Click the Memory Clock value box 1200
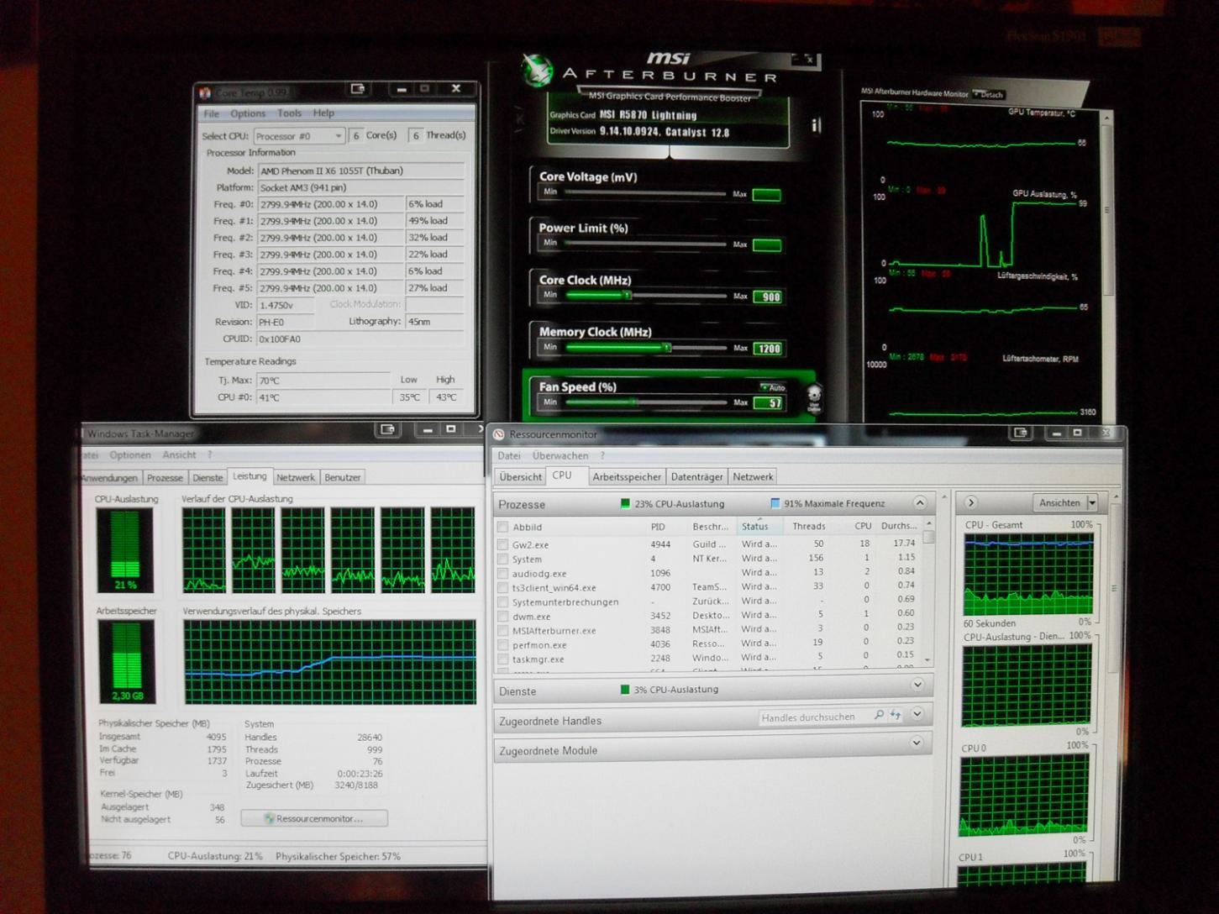Image resolution: width=1219 pixels, height=914 pixels. coord(769,349)
